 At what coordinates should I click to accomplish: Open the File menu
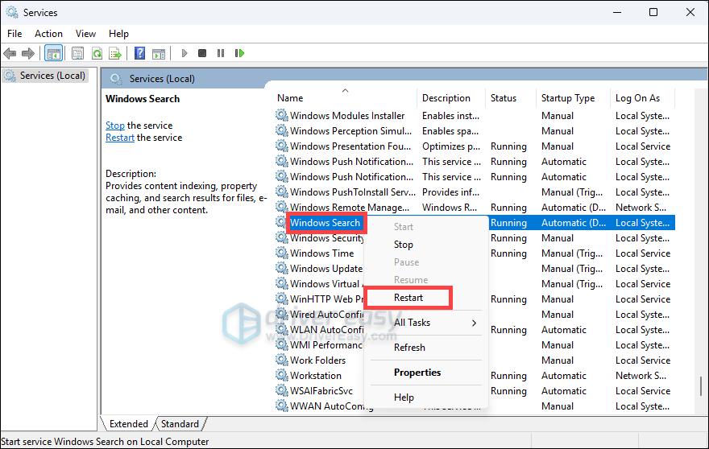(15, 34)
